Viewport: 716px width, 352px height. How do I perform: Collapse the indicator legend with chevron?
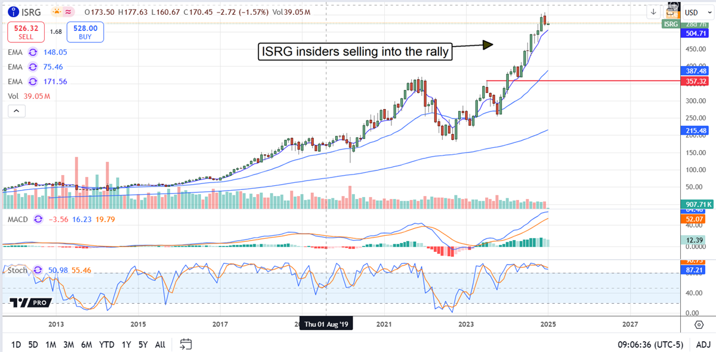coord(16,111)
